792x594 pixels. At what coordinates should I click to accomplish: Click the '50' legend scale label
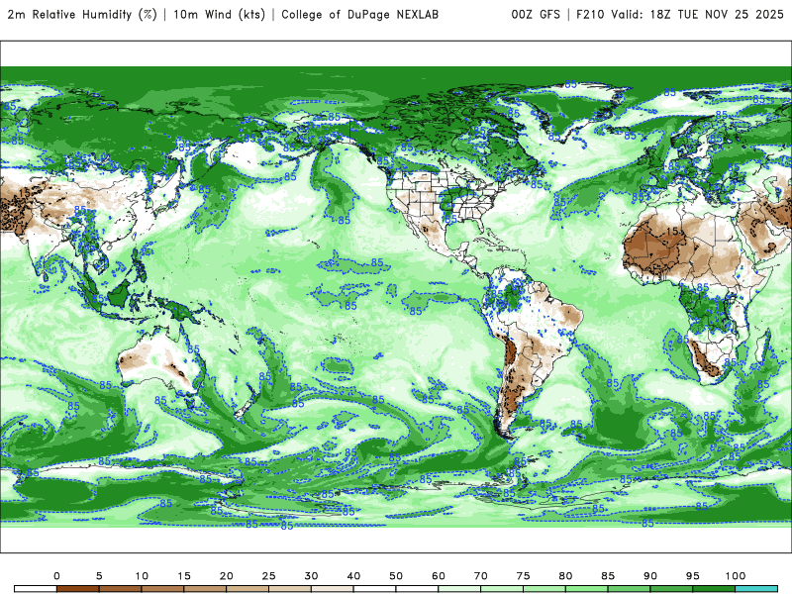pos(396,576)
